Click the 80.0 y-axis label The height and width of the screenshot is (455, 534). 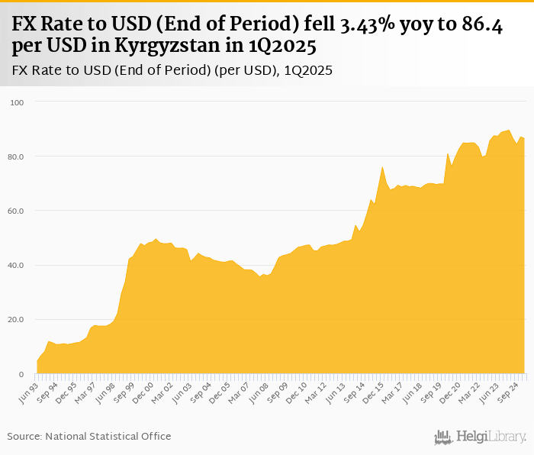coord(17,157)
